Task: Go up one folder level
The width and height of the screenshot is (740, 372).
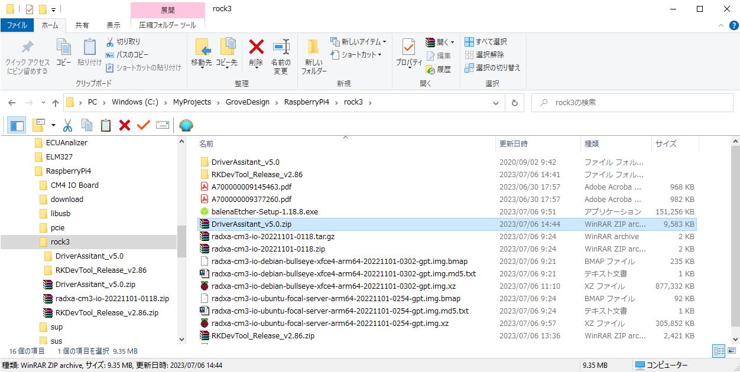Action: point(56,103)
